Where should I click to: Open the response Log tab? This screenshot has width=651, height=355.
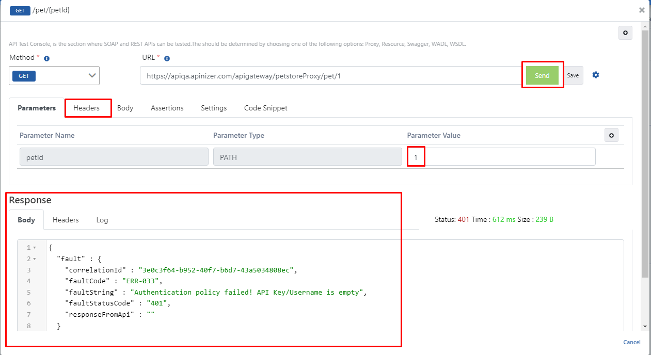point(102,220)
